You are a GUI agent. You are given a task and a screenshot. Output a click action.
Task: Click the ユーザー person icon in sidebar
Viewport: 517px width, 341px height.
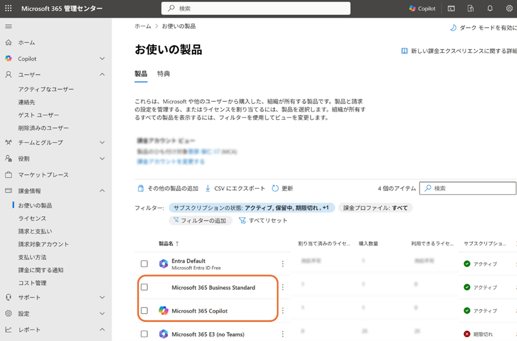click(9, 74)
